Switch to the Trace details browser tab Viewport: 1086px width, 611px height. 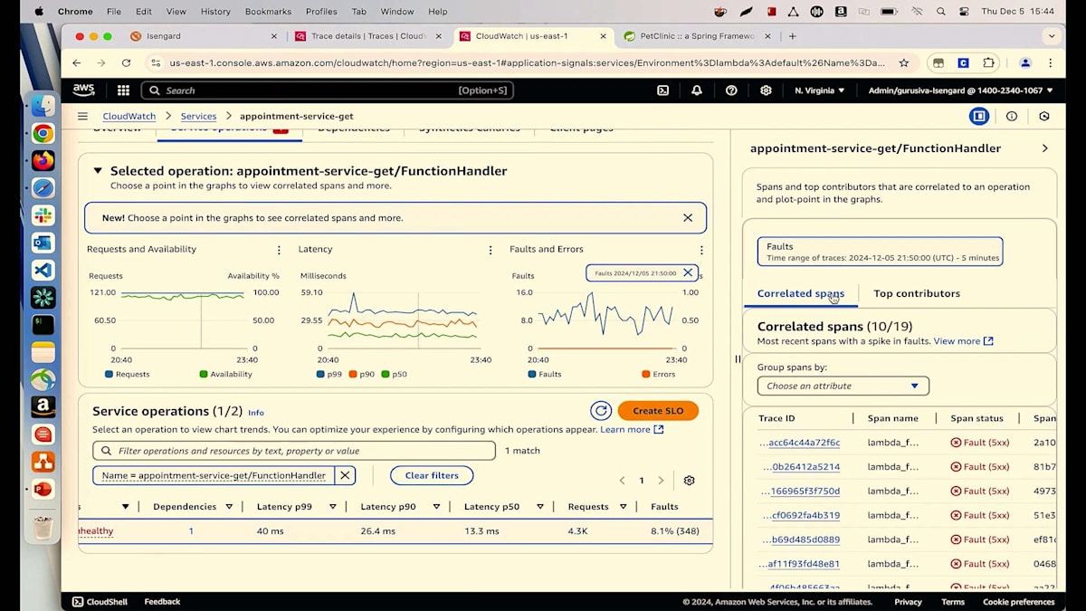(368, 36)
